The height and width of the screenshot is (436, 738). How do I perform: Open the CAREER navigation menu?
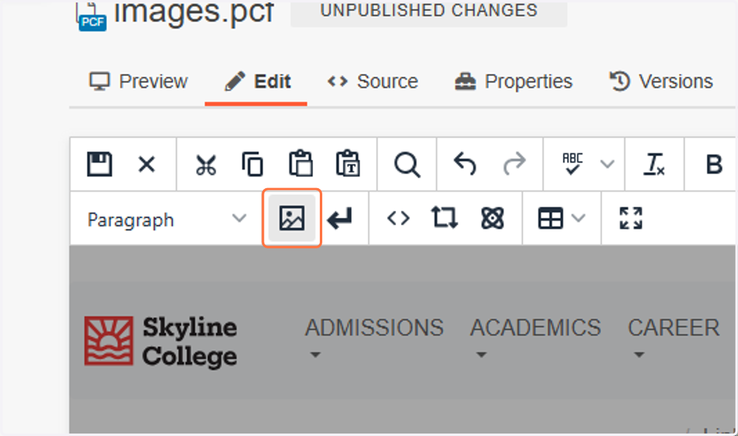(673, 328)
